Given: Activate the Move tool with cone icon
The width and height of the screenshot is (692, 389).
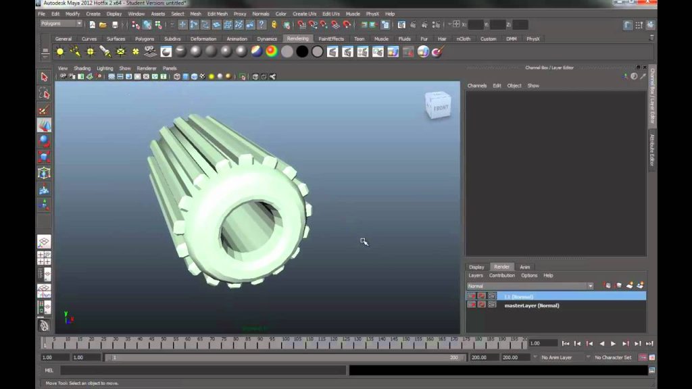Looking at the screenshot, I should [44, 126].
